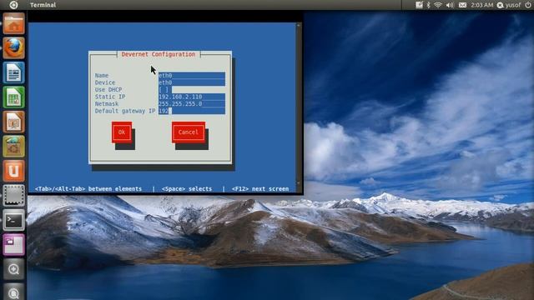Click the Device label text
Screen dimensions: 534x300
pos(105,82)
